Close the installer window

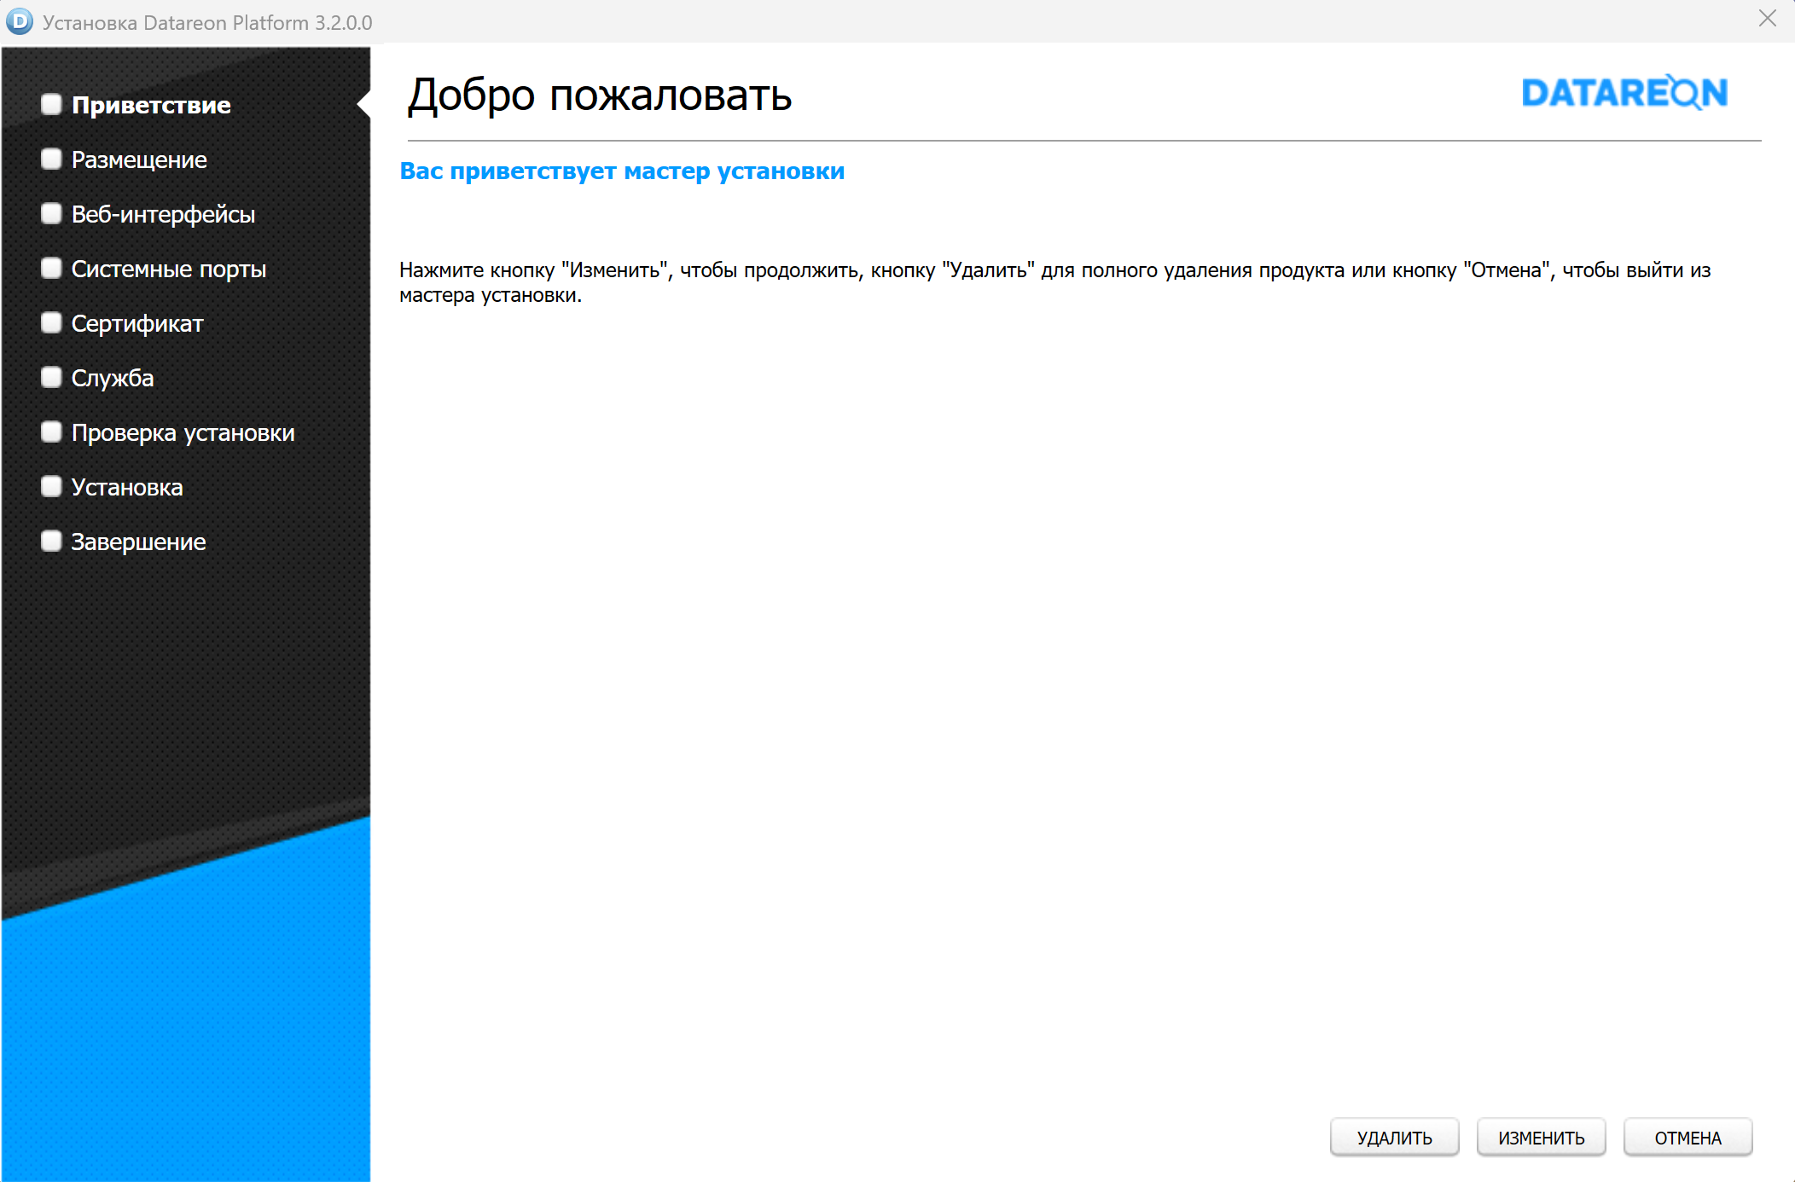point(1767,19)
